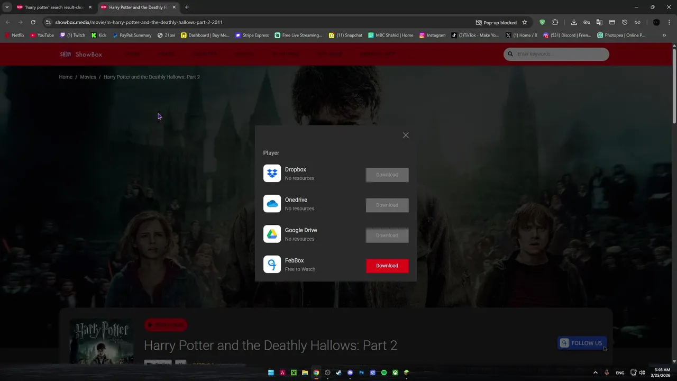Click the taskbar volume speaker icon

click(642, 373)
